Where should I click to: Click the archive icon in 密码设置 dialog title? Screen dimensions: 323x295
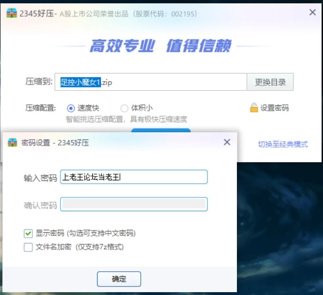click(x=12, y=142)
